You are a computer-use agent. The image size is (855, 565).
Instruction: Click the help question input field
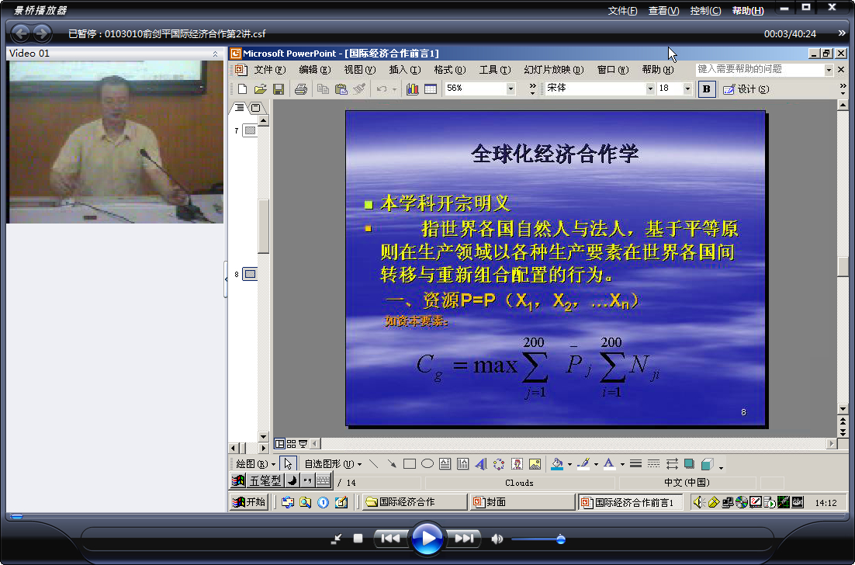pos(760,69)
